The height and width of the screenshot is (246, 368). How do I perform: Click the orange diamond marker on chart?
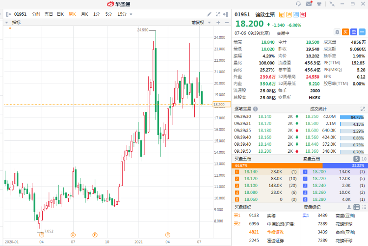pos(10,28)
